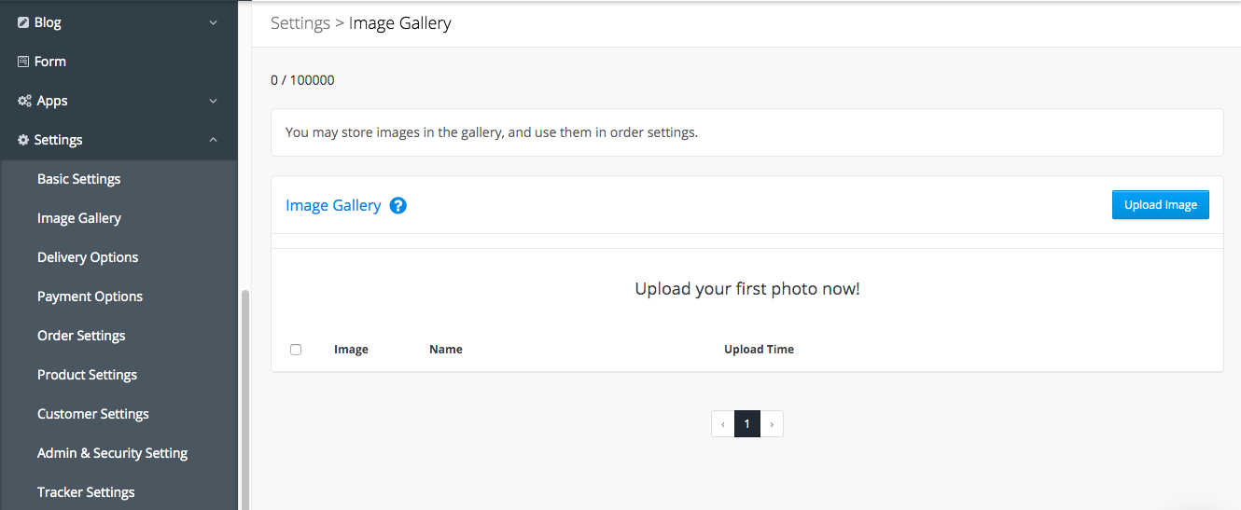Viewport: 1241px width, 510px height.
Task: Click the Apps gears icon
Action: click(25, 101)
